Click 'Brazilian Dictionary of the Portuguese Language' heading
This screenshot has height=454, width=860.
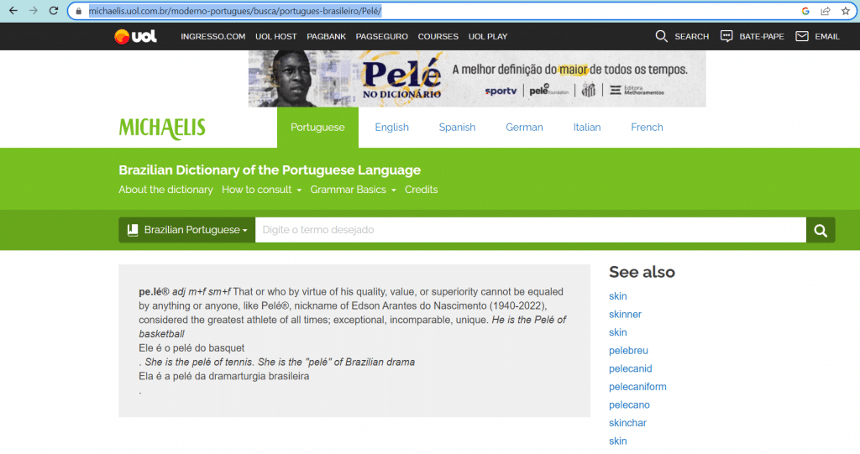[x=270, y=170]
